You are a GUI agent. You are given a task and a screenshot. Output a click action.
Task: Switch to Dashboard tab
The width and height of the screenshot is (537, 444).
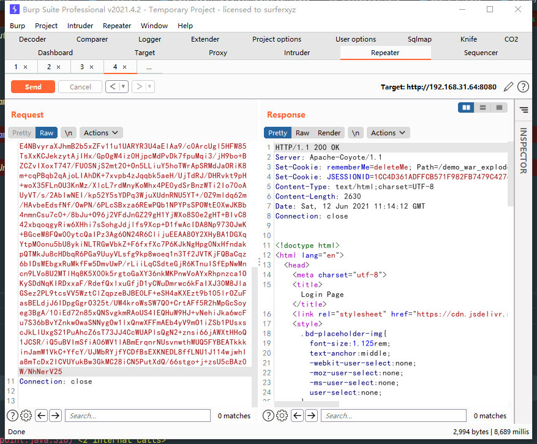pos(56,53)
